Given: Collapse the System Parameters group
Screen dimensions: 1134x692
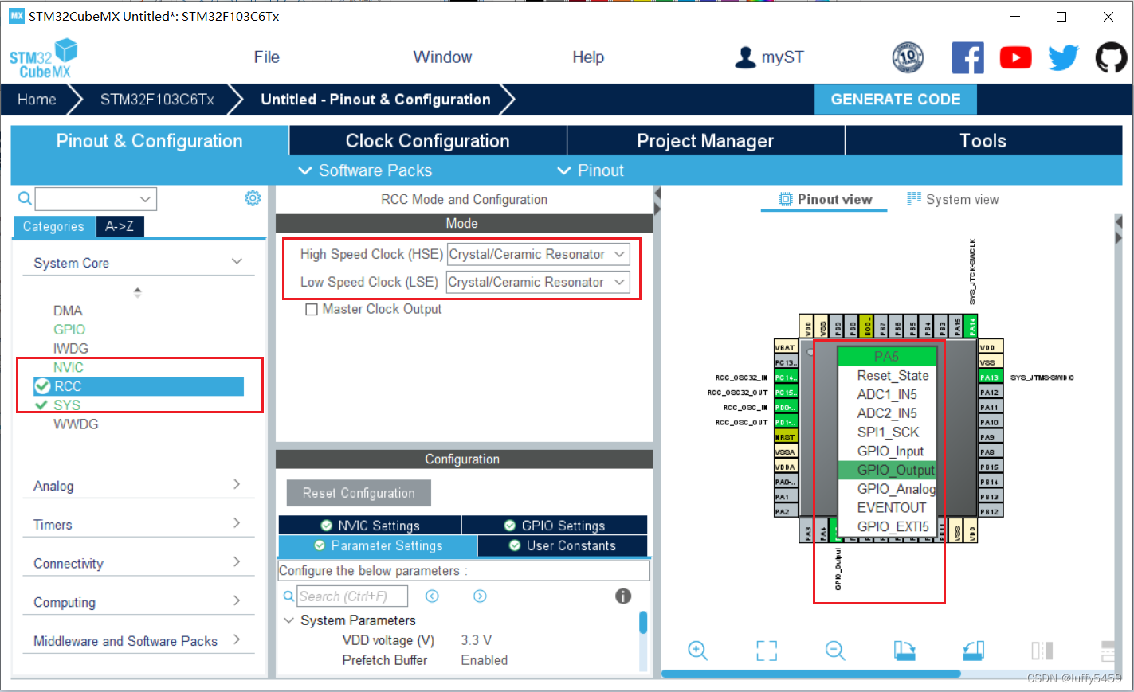Looking at the screenshot, I should [x=289, y=620].
